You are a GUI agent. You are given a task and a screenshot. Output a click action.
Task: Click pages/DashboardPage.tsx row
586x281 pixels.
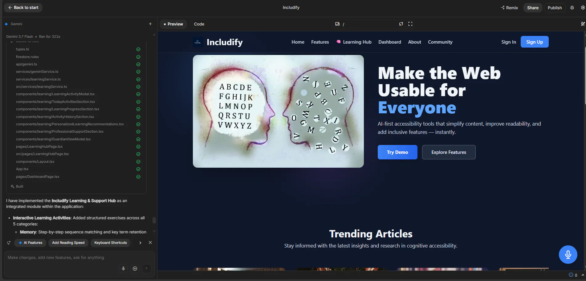pyautogui.click(x=38, y=177)
